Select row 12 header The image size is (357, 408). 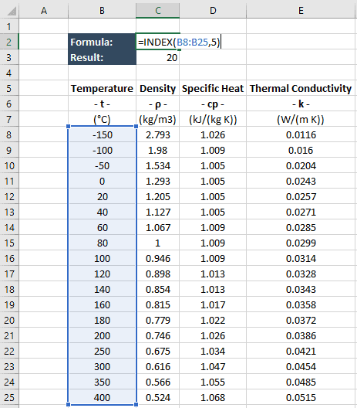point(9,196)
